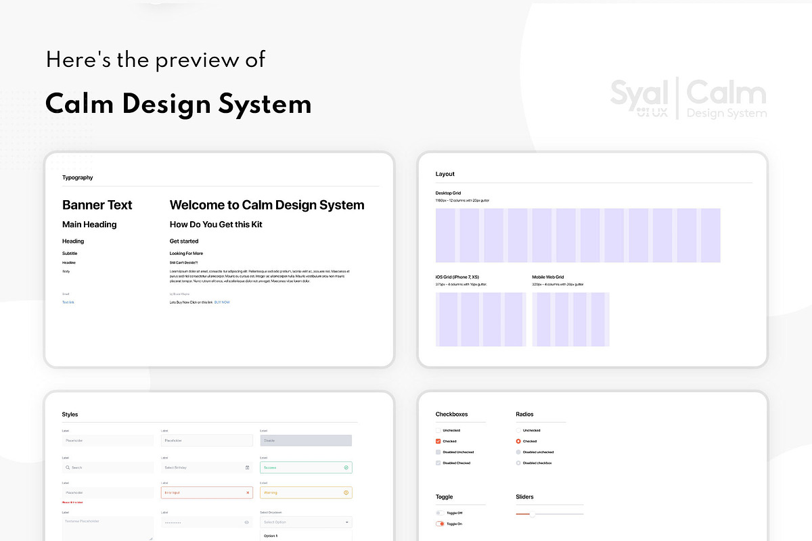
Task: Click the green check icon in Success field
Action: coord(346,467)
